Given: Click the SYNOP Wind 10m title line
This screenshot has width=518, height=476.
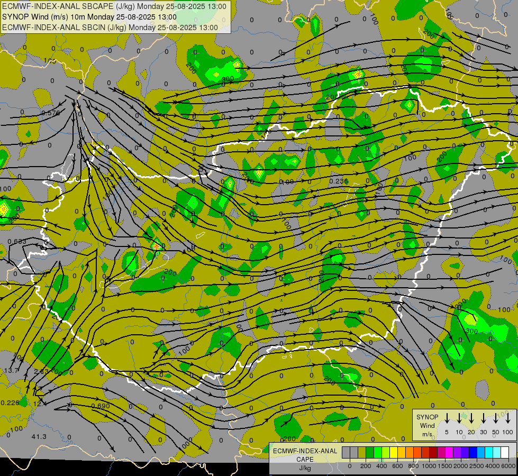Looking at the screenshot, I should coord(89,17).
